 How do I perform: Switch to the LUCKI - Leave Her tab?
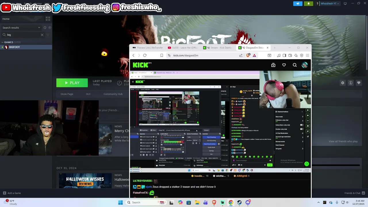tap(183, 48)
